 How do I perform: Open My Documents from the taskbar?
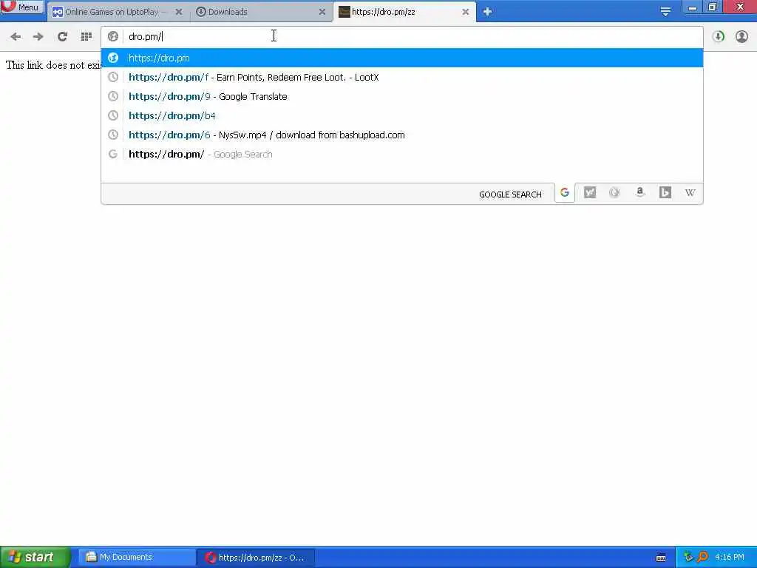click(137, 558)
